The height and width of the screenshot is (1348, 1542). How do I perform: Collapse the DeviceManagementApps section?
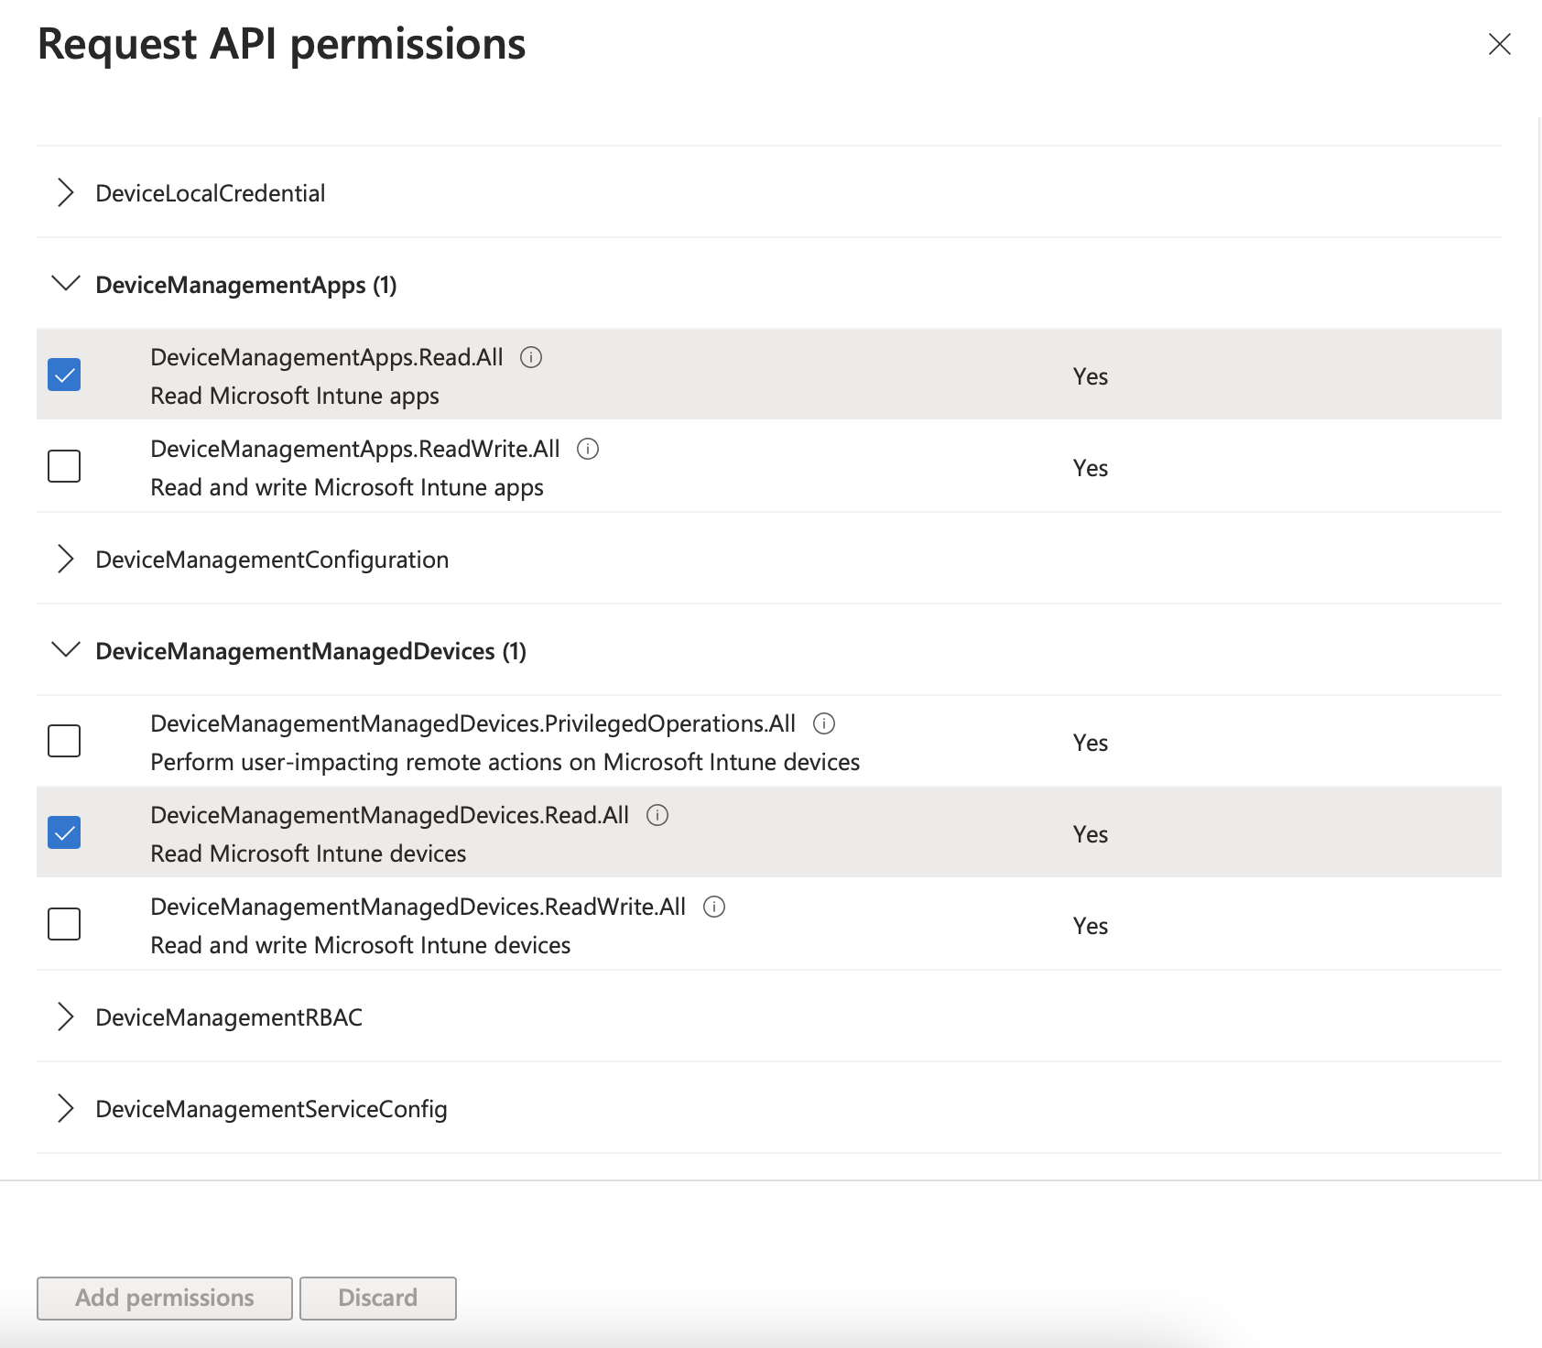click(66, 284)
